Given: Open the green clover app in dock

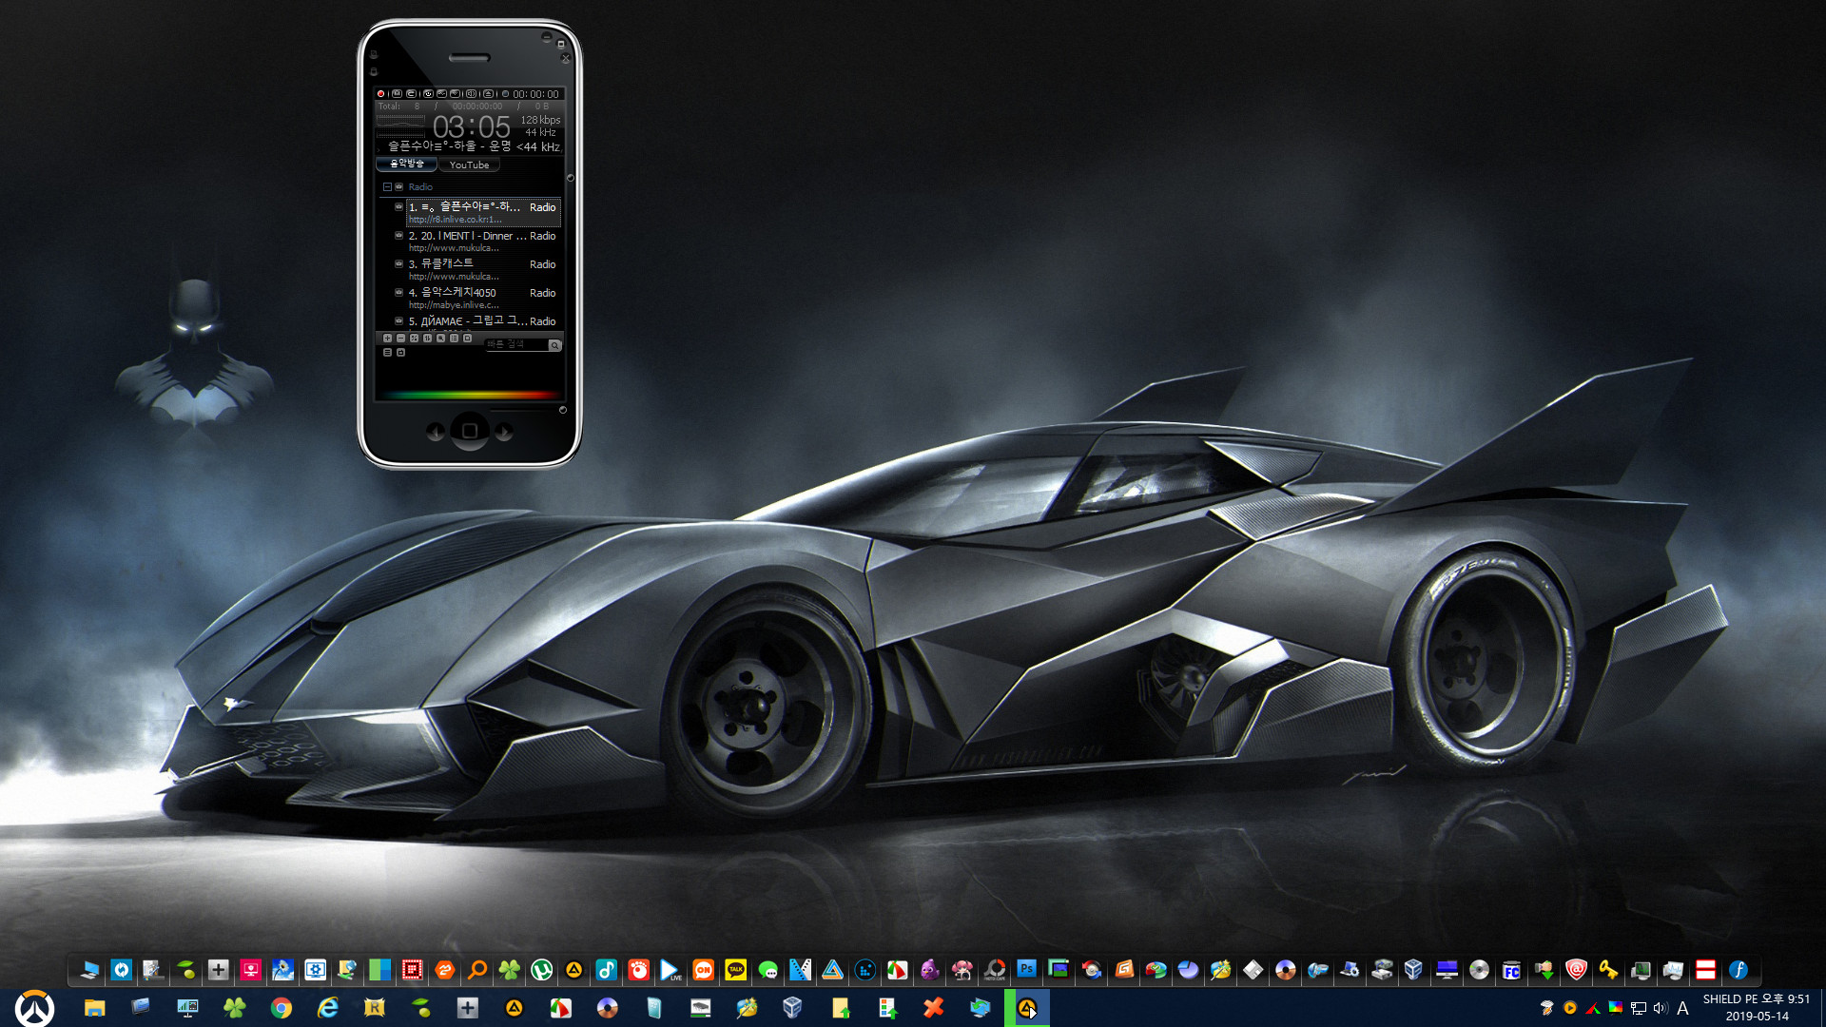Looking at the screenshot, I should pyautogui.click(x=509, y=970).
